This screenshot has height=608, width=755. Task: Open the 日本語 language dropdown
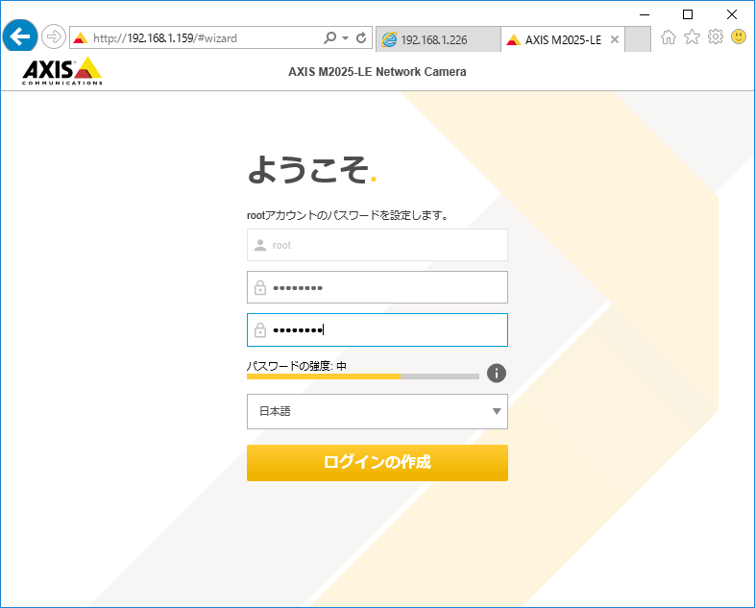[x=377, y=411]
